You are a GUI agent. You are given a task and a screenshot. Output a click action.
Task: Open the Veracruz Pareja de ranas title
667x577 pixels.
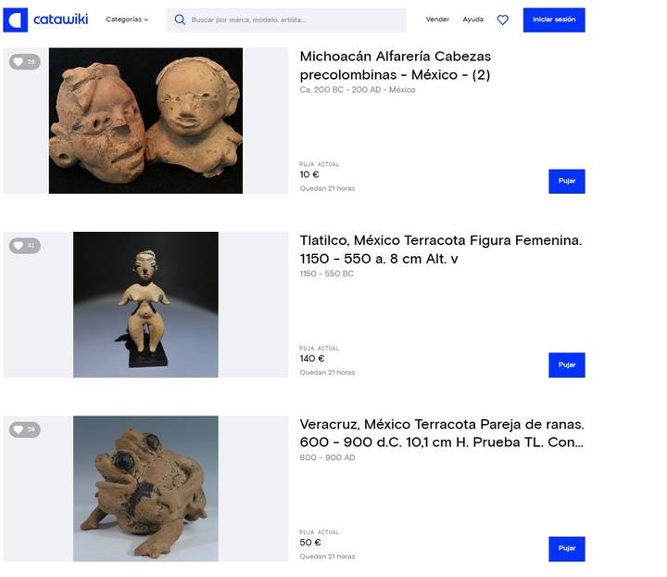(442, 433)
